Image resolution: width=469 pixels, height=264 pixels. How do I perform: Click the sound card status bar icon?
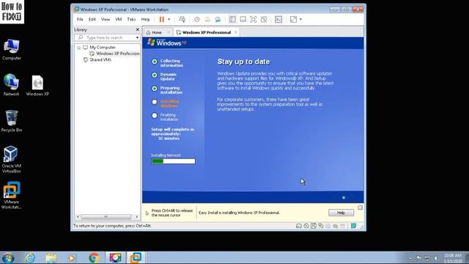click(336, 226)
